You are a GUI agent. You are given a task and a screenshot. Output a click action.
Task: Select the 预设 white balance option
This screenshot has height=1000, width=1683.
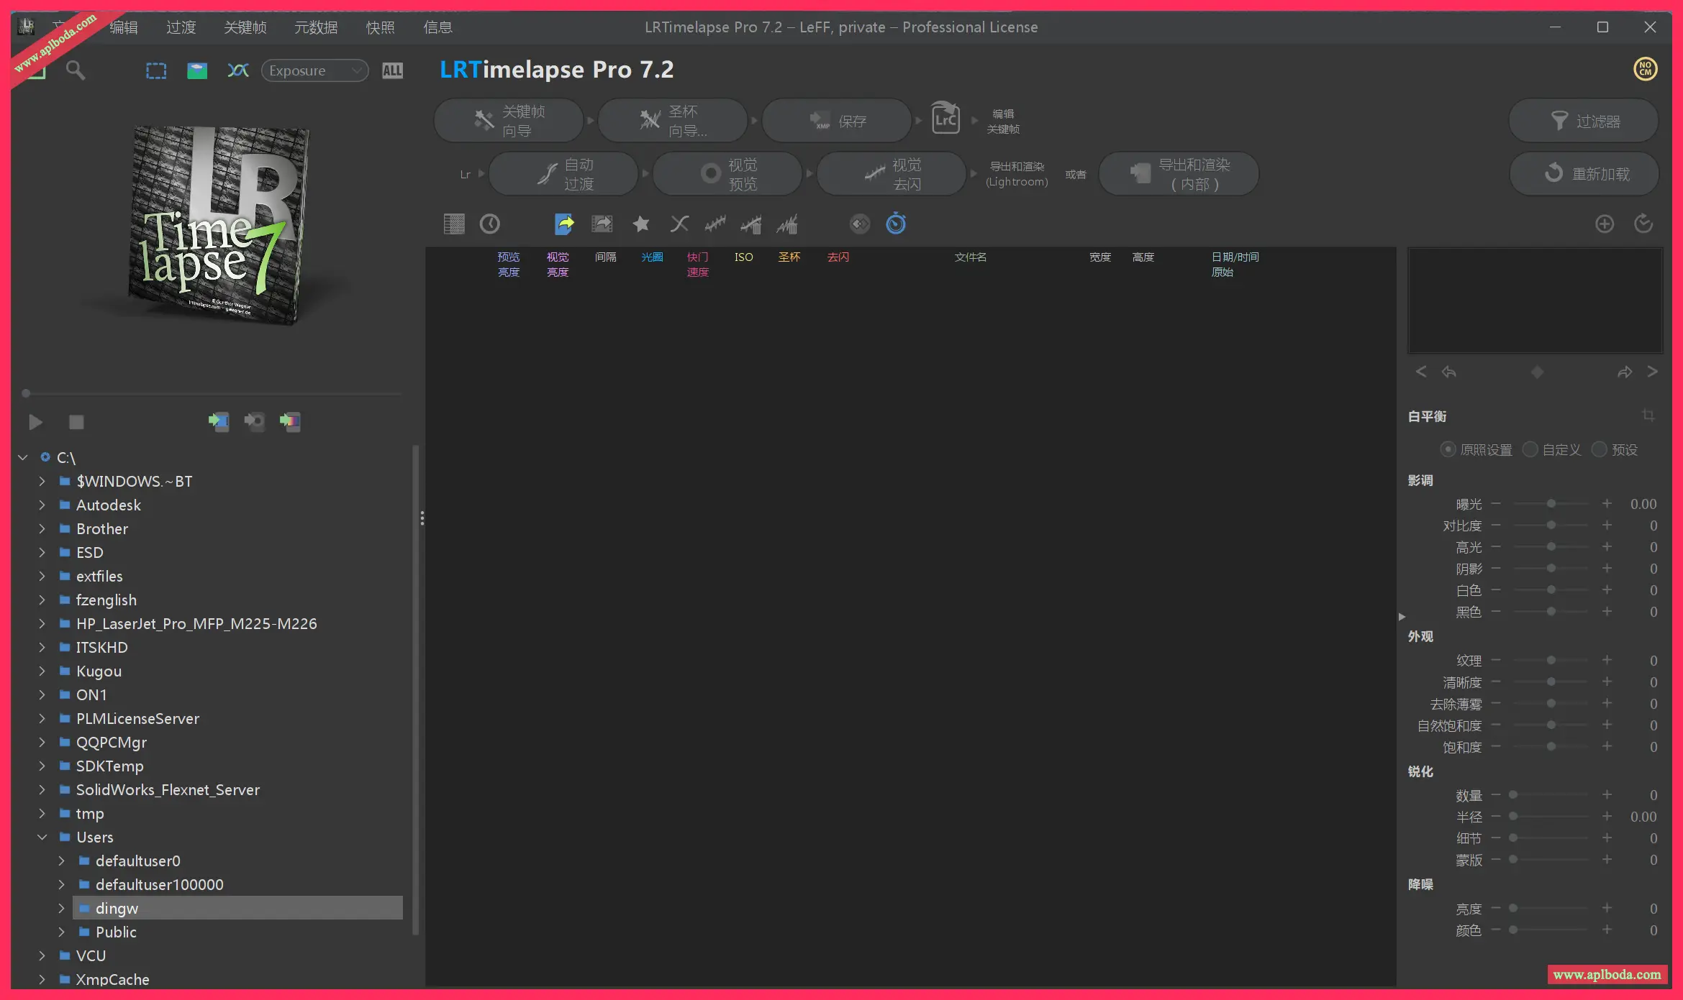tap(1615, 449)
